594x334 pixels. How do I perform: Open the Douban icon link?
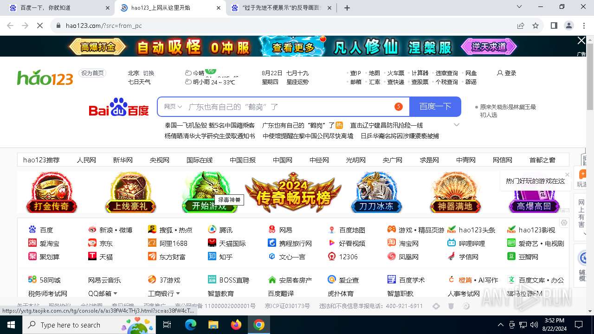(x=511, y=257)
